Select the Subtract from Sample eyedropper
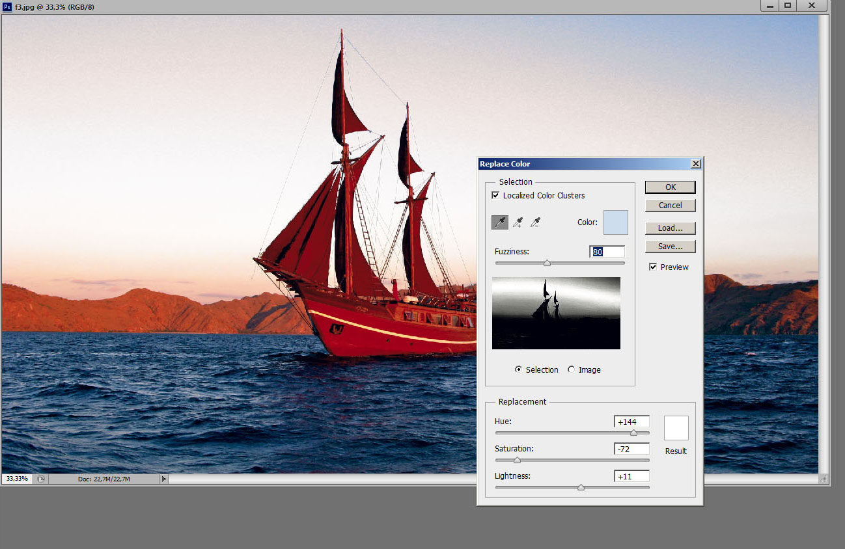845x549 pixels. point(535,222)
